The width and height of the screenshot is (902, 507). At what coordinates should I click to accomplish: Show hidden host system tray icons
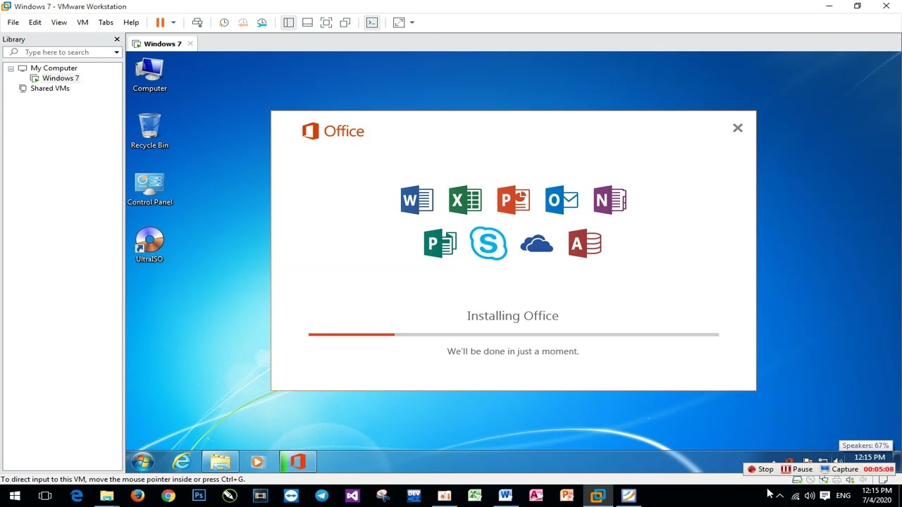pyautogui.click(x=780, y=496)
